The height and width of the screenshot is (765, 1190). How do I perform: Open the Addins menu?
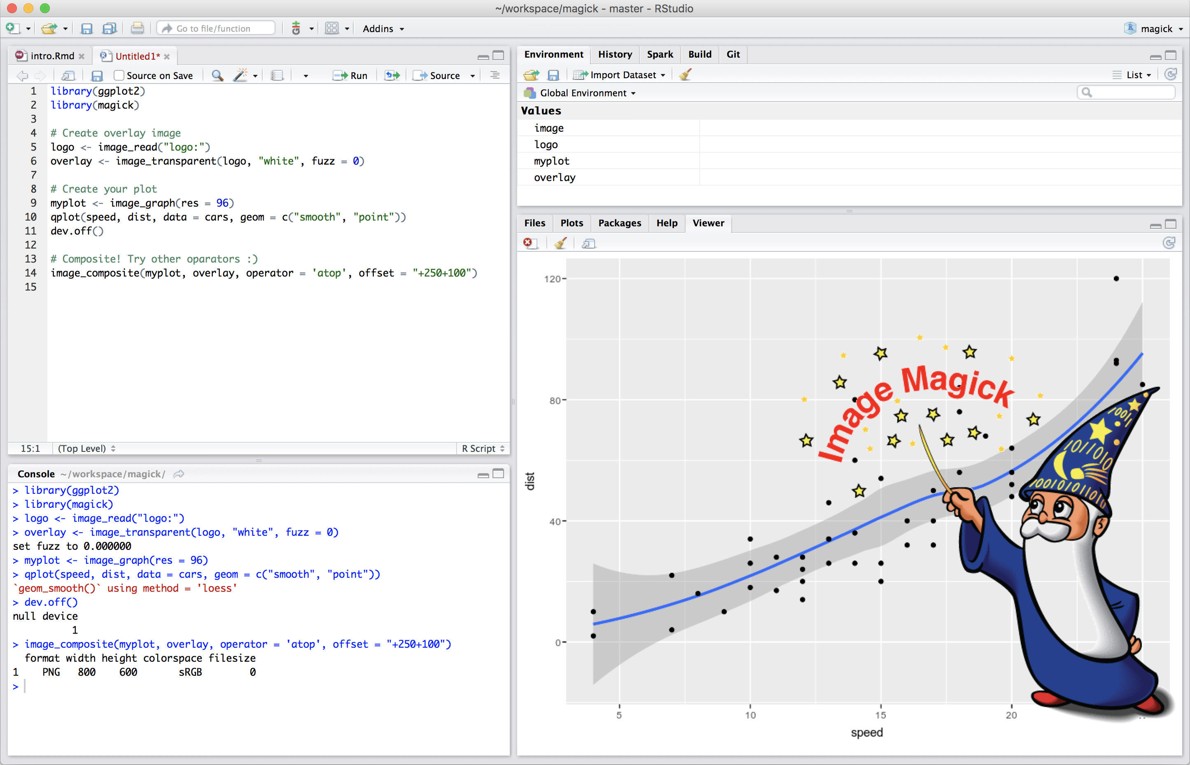[383, 29]
